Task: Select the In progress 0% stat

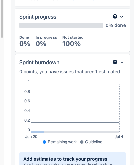Action: pyautogui.click(x=46, y=41)
